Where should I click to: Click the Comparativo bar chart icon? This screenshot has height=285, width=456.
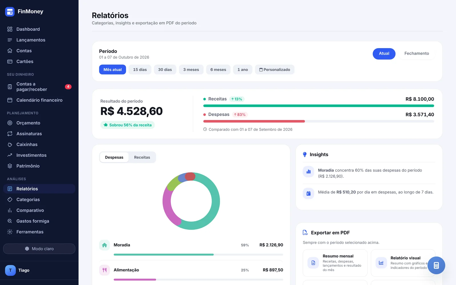[10, 210]
